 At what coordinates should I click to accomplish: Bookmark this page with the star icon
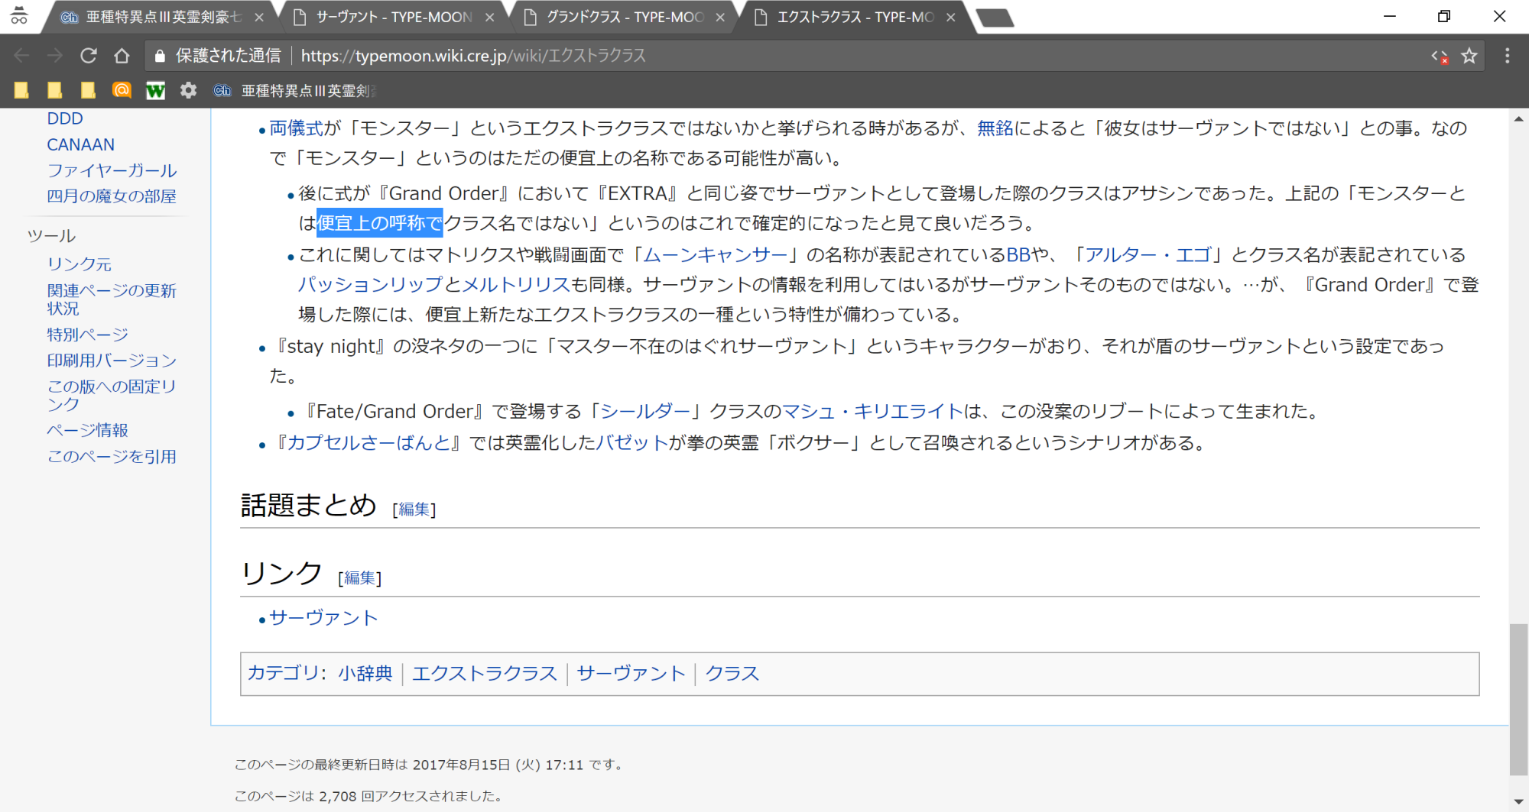click(x=1469, y=56)
